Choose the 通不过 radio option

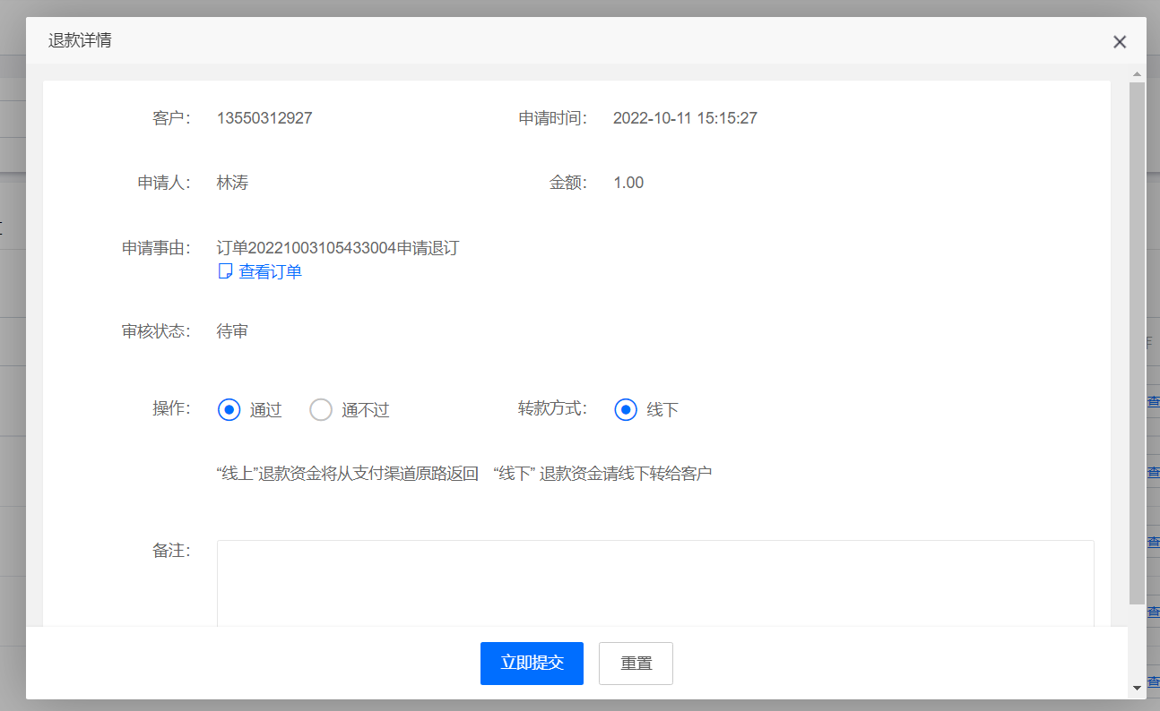tap(321, 410)
